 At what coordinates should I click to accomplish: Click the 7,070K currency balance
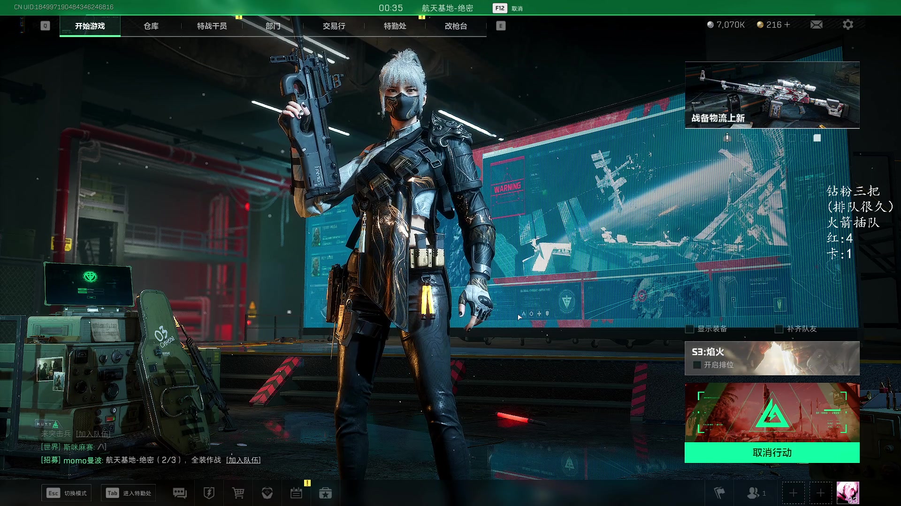[x=726, y=25]
